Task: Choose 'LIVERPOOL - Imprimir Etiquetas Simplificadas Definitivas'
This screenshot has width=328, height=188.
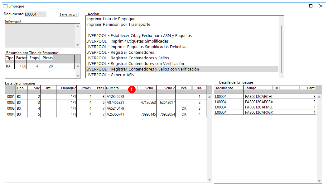Action: [182, 47]
